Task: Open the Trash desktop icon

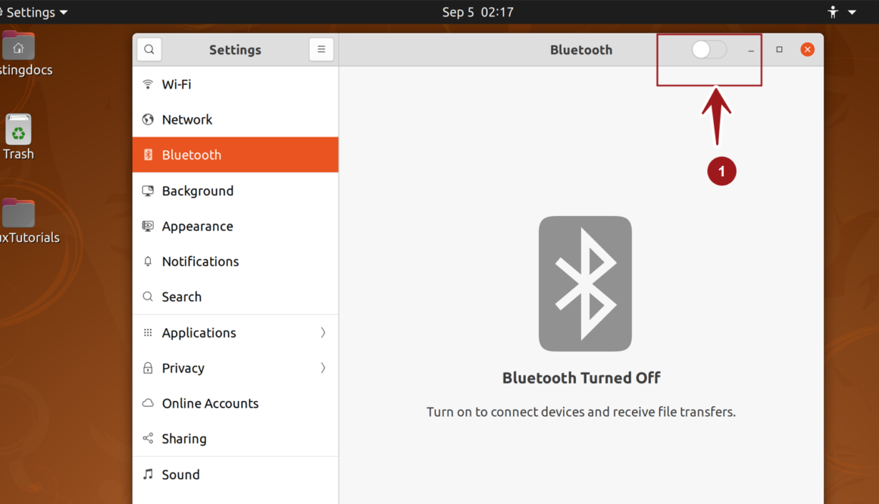Action: coord(18,131)
